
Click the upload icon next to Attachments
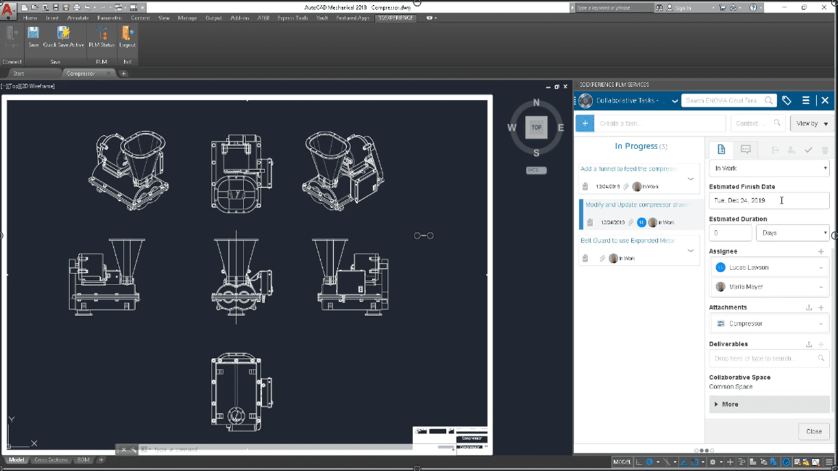coord(809,307)
